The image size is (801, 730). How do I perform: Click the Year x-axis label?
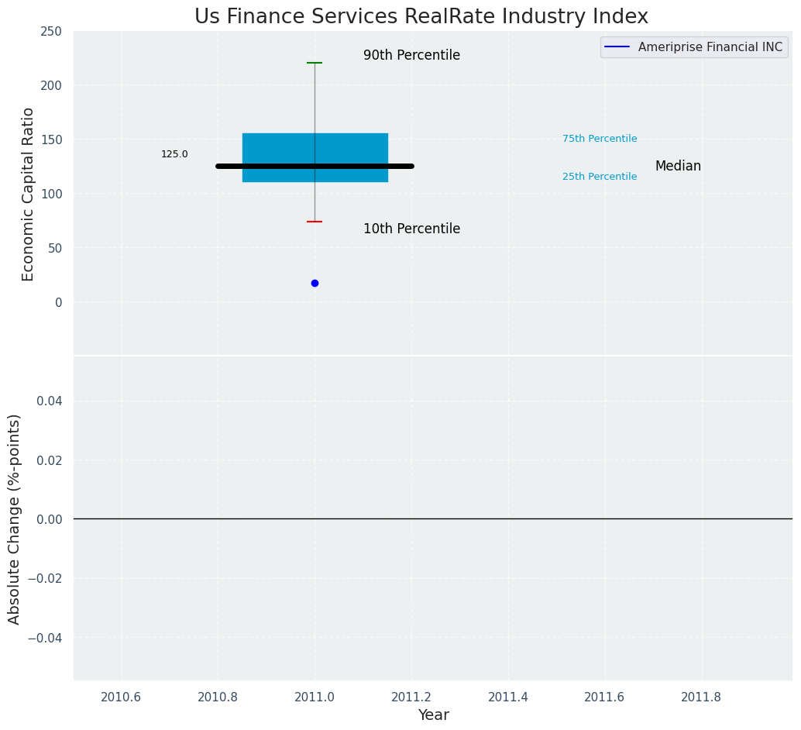[x=433, y=715]
